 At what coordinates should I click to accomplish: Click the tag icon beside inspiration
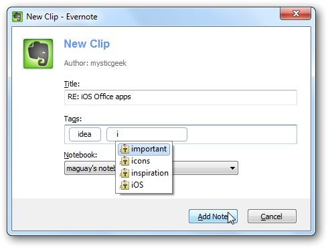tap(125, 173)
